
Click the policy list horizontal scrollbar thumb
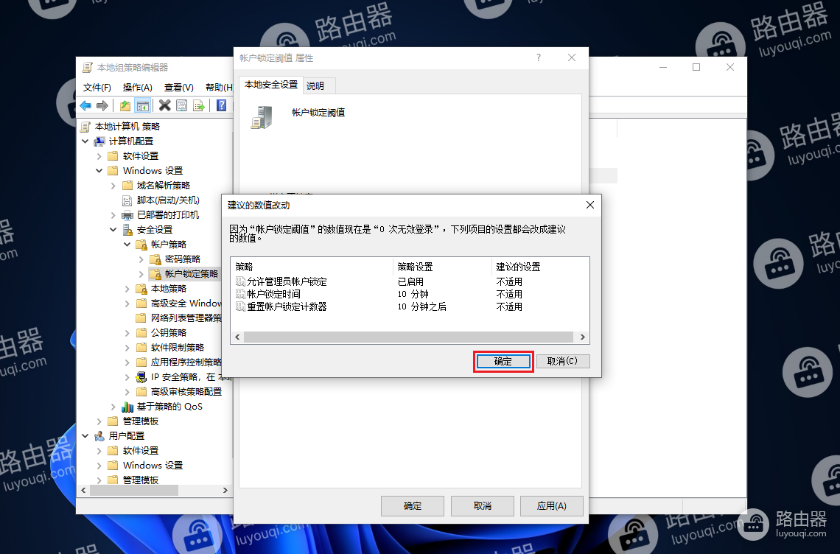coord(408,337)
